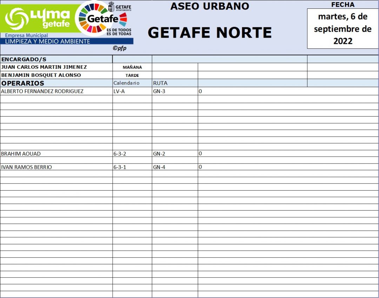The height and width of the screenshot is (298, 379).
Task: Click the ©pfp copyright mark
Action: [119, 48]
